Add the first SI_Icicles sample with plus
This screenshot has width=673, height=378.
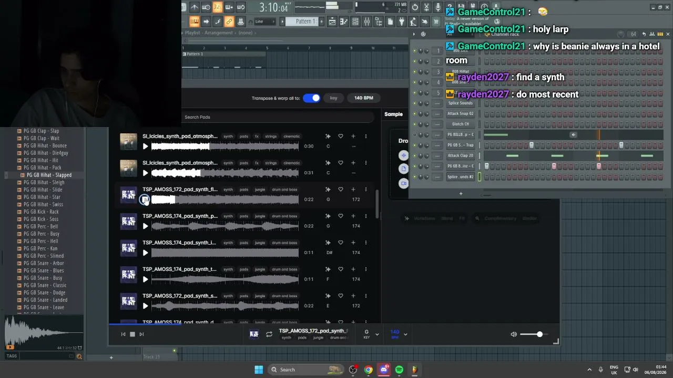(353, 136)
